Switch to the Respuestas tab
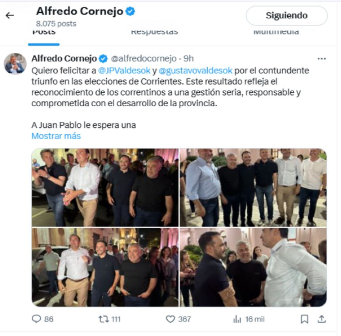Viewport: 341px width, 336px height. [x=154, y=32]
